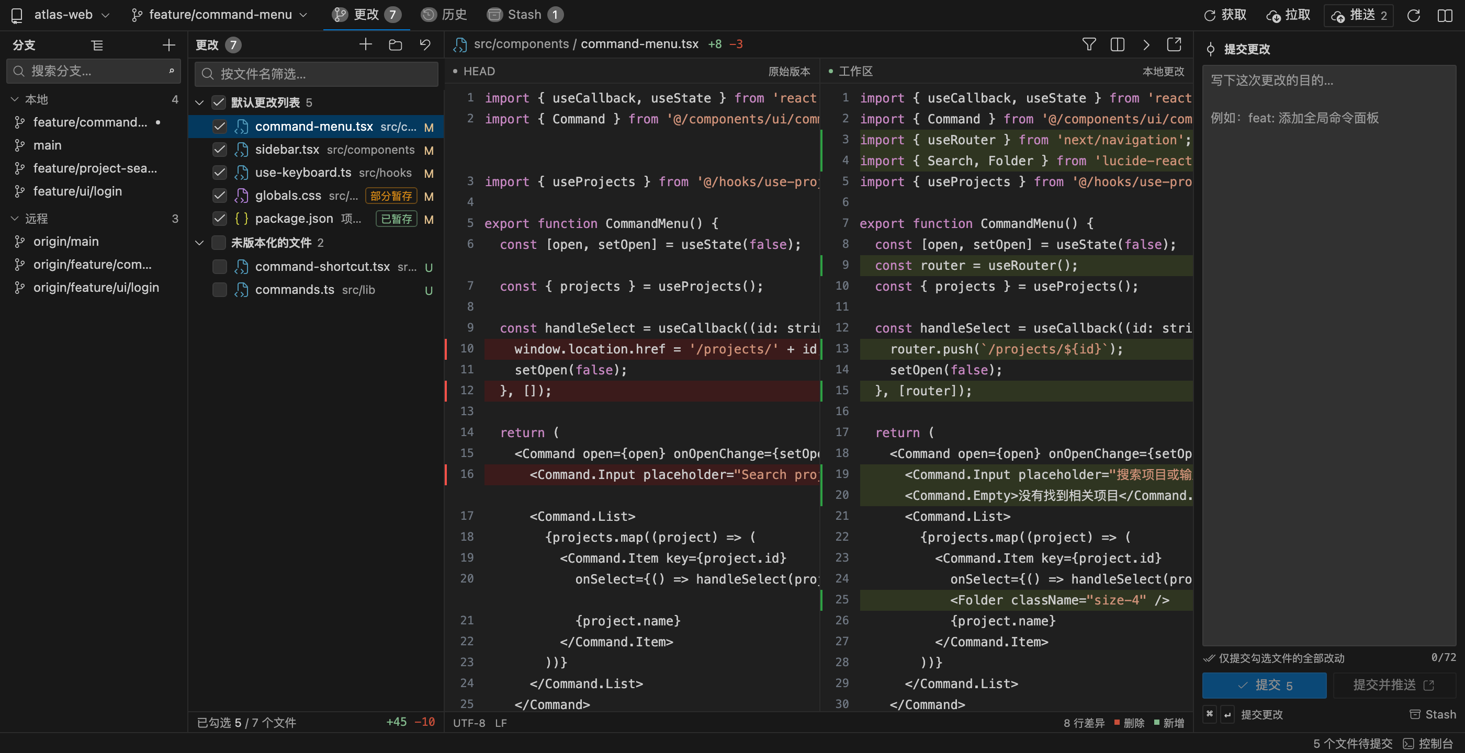Collapse the 默认更改列表 group
The height and width of the screenshot is (753, 1465).
point(199,103)
